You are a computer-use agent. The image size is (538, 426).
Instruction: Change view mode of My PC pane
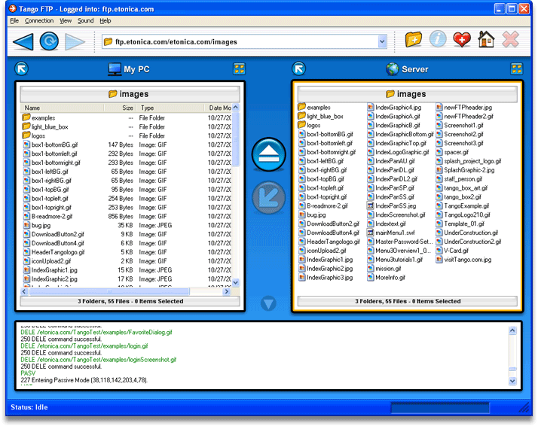(x=239, y=68)
